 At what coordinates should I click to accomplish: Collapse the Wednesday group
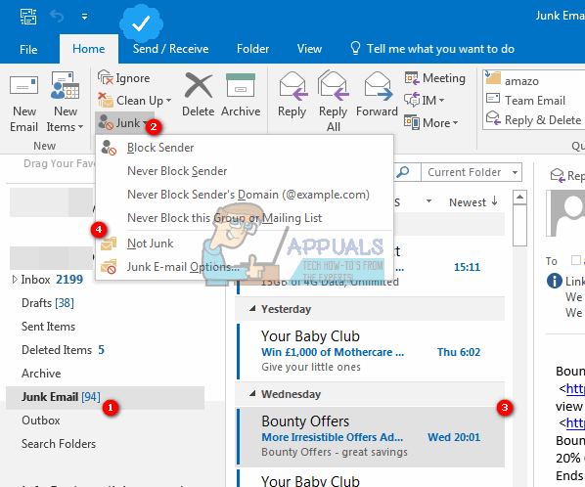point(252,394)
